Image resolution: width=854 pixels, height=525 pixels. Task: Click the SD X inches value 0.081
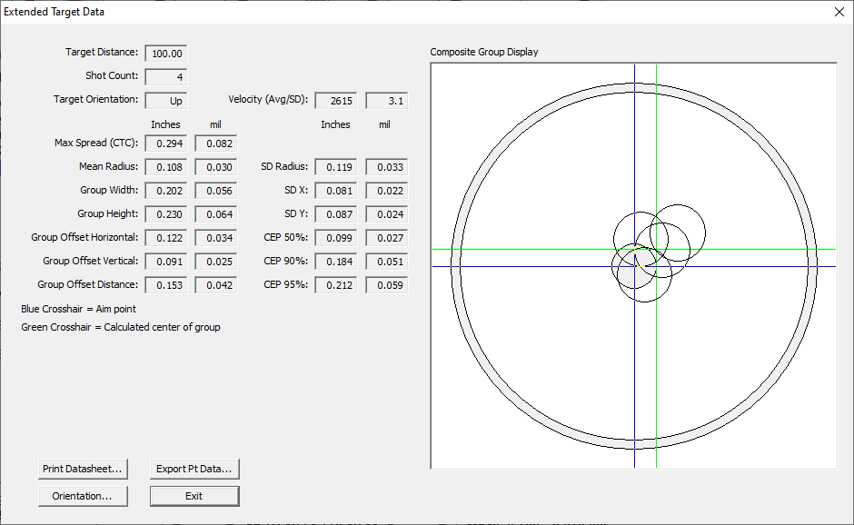click(336, 191)
